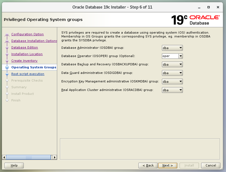Screen dimensions: 226x172
Task: Expand the OSBACKUPDBA group dropdown
Action: pyautogui.click(x=172, y=64)
